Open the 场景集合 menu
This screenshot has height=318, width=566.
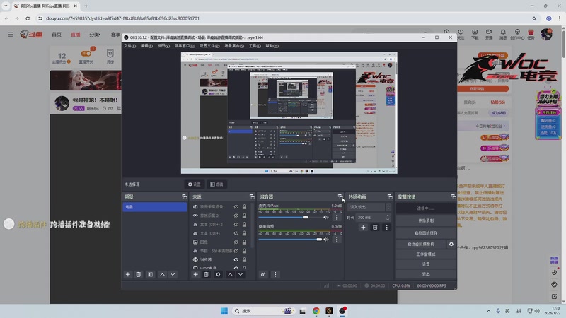pos(233,46)
